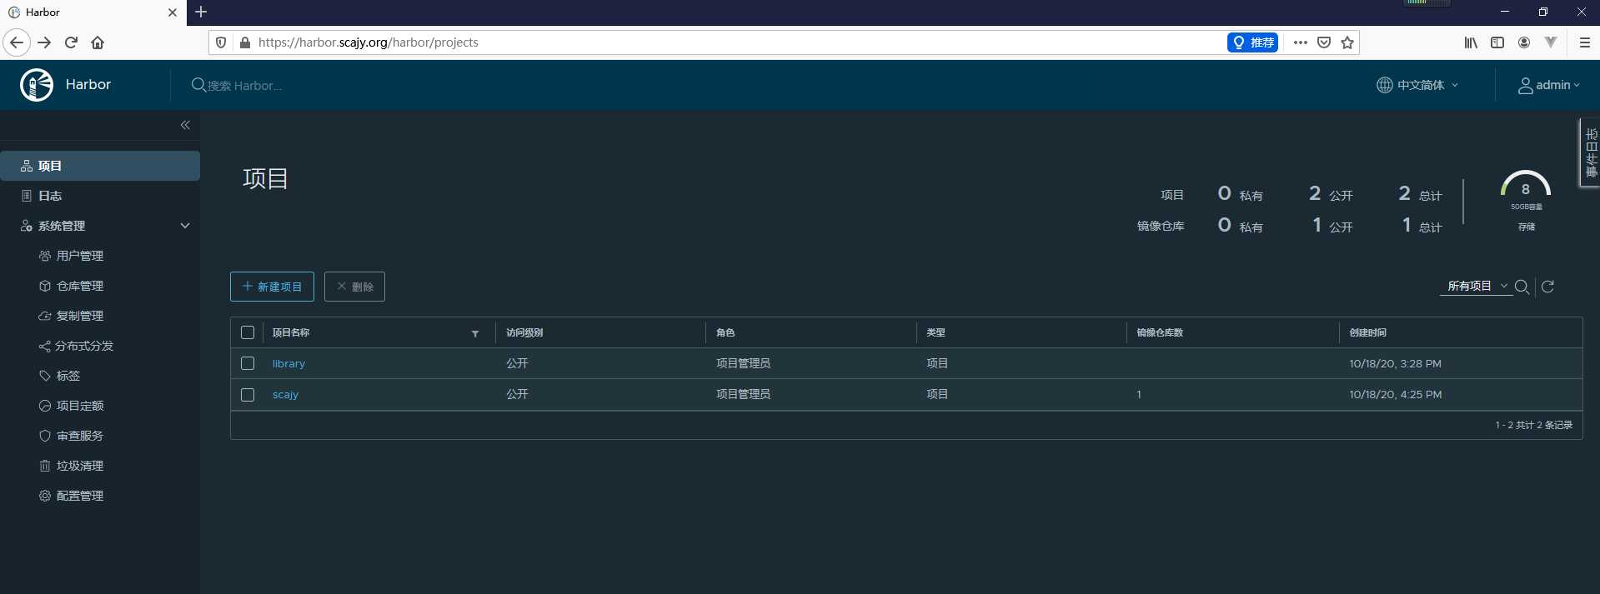Collapse the 系统管理 section chevron

click(x=185, y=226)
